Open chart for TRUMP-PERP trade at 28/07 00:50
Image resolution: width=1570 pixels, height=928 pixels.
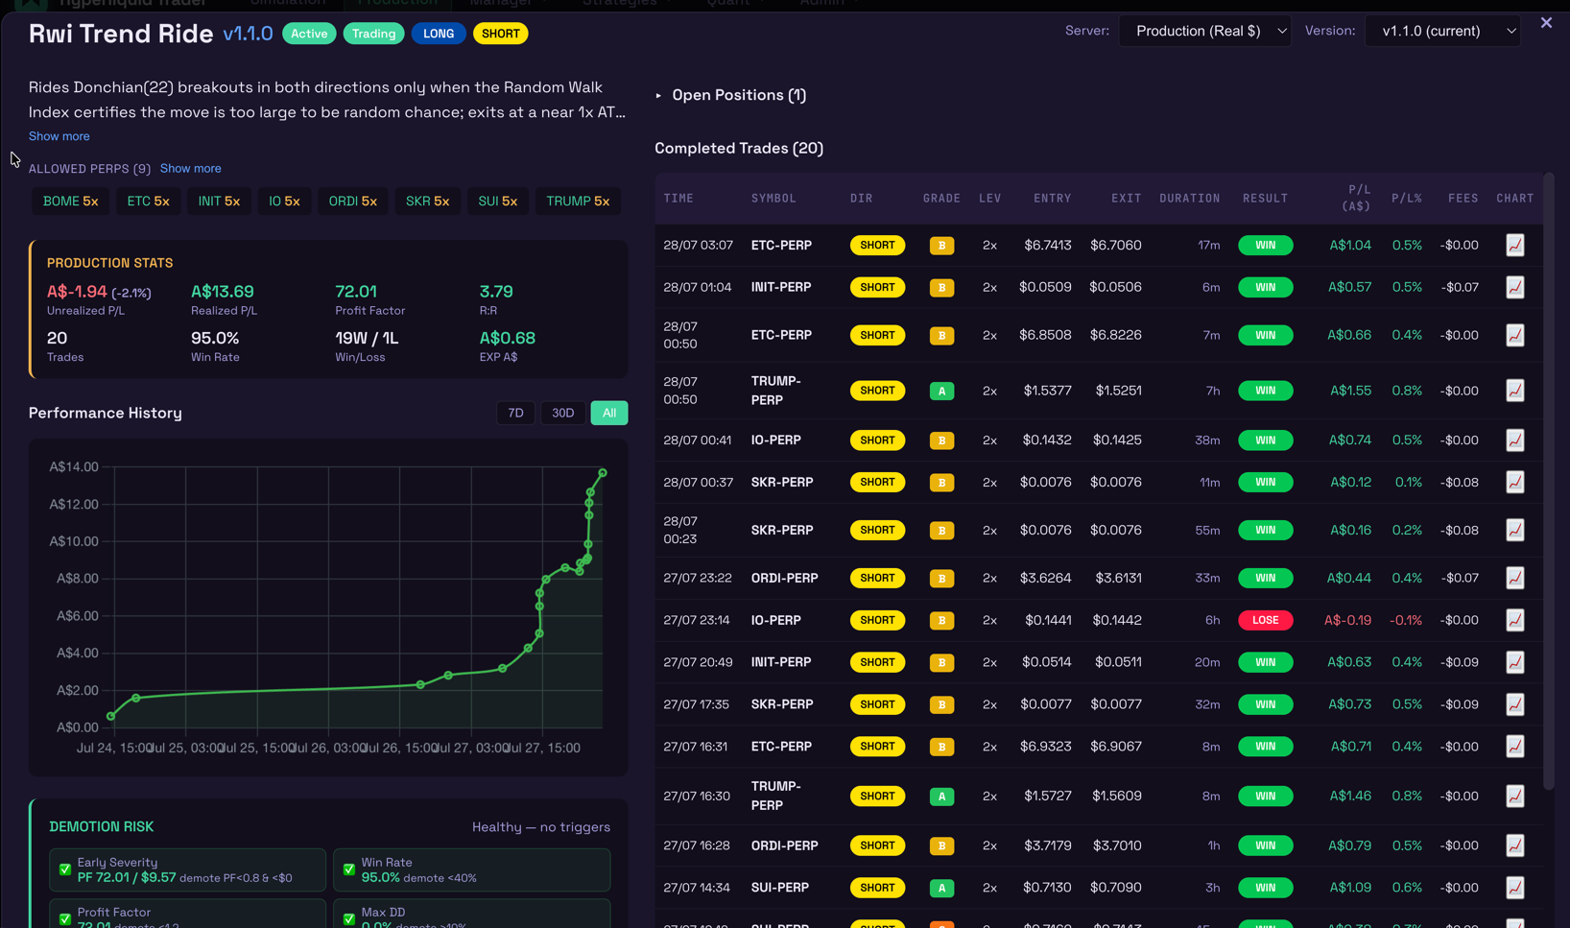click(1515, 391)
